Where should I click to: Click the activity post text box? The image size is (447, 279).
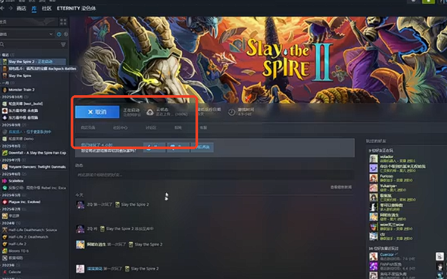coord(212,174)
